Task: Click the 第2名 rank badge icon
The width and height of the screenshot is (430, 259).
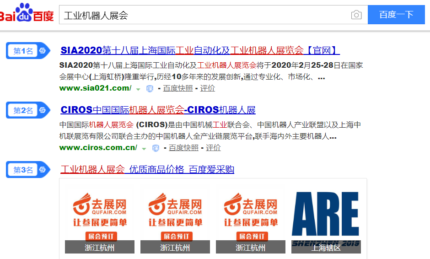Action: tap(28, 110)
